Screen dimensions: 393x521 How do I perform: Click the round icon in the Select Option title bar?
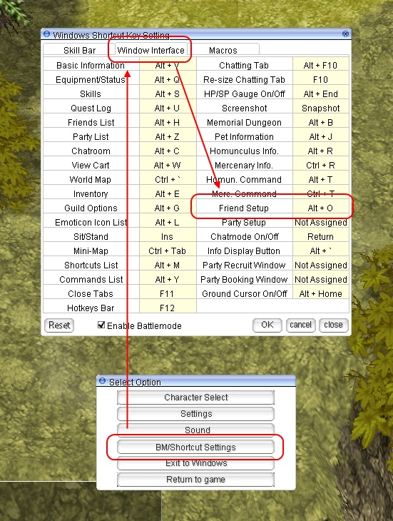coord(102,381)
